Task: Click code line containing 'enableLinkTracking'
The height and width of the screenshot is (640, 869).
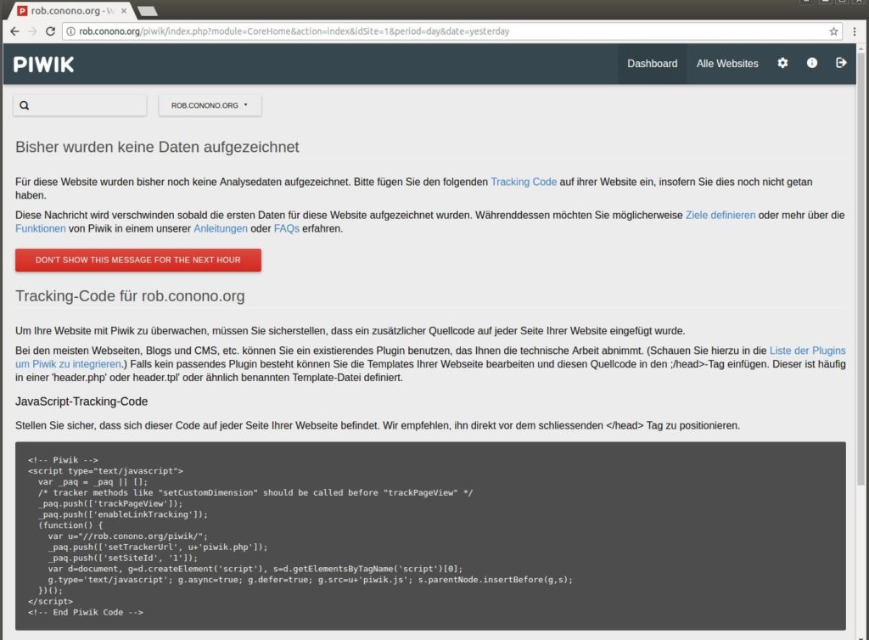Action: [123, 514]
